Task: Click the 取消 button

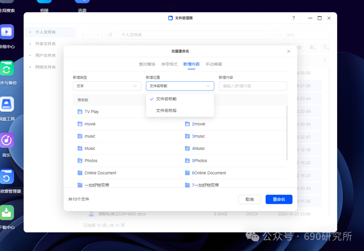Action: pos(249,199)
